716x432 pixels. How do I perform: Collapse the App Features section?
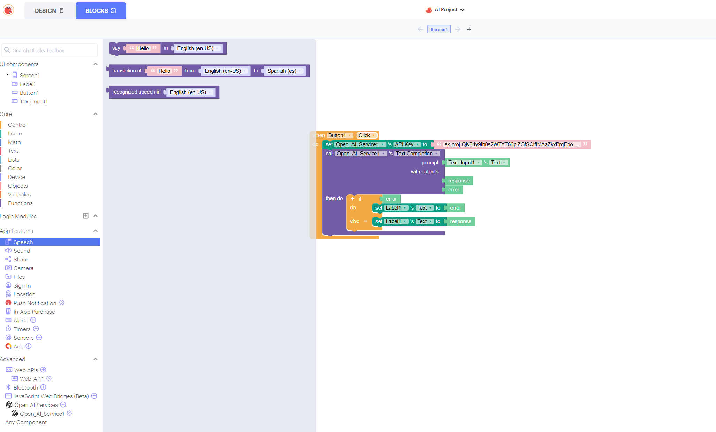click(x=96, y=231)
